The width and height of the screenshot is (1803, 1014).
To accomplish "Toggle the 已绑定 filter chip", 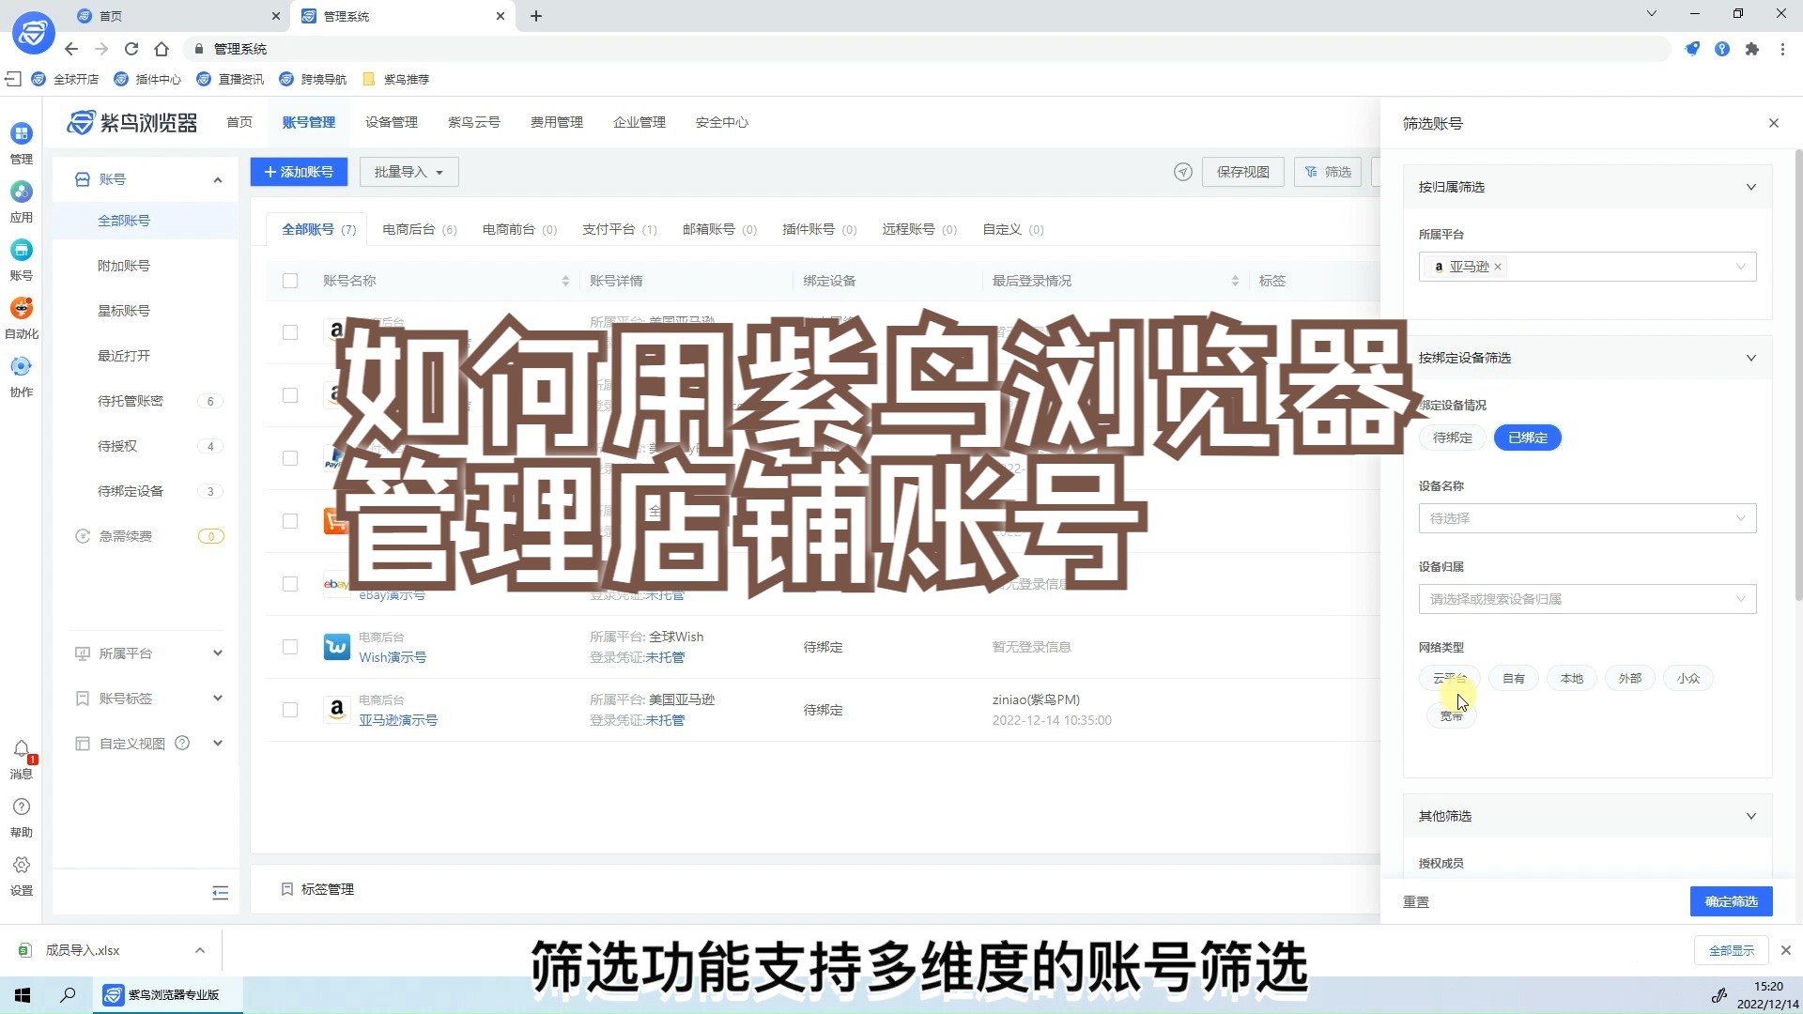I will tap(1528, 438).
